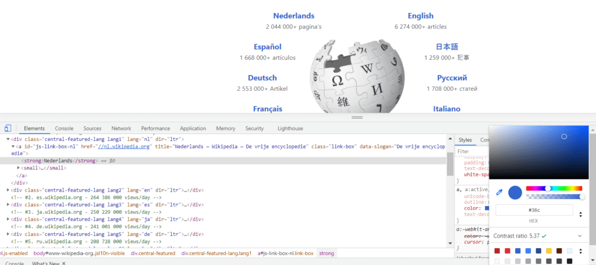Open the Nederlands Wikipedia link
Screen dimensions: 596x265
click(294, 16)
